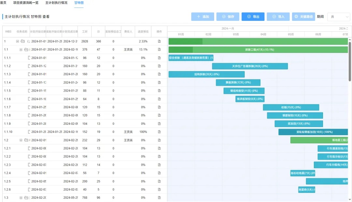Collapse the WBS 1.2 task group
This screenshot has height=202, width=352.
[21, 140]
